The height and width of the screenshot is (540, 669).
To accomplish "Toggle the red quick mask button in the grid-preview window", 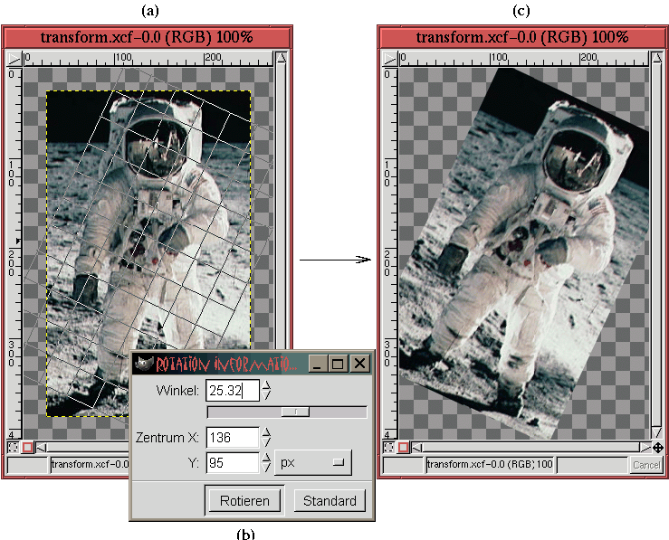I will (27, 448).
